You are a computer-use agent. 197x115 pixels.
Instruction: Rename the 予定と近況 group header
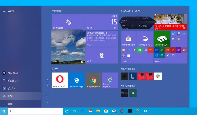pyautogui.click(x=56, y=11)
